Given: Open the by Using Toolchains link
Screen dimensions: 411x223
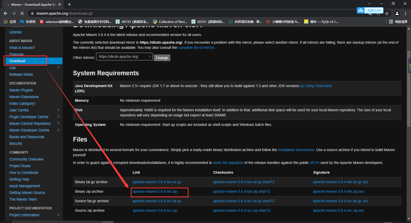Looking at the screenshot, I should pyautogui.click(x=316, y=86).
